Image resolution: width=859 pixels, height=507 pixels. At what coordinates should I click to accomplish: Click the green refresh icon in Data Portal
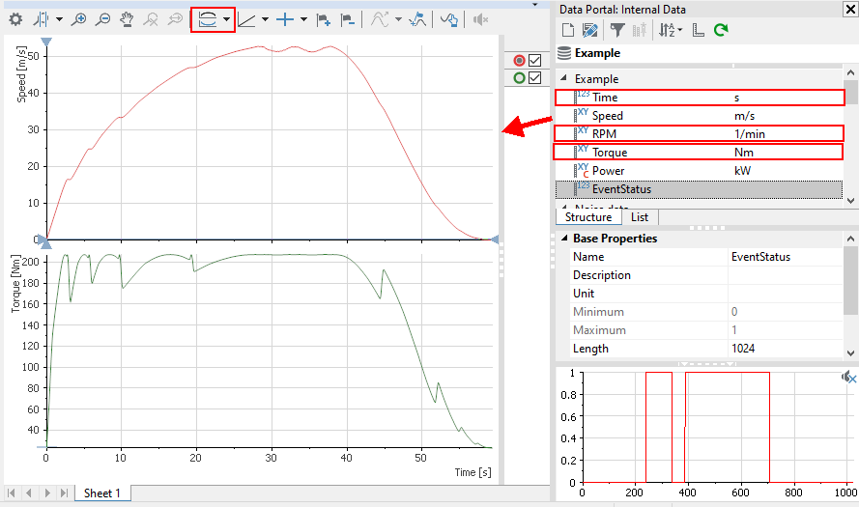tap(720, 31)
